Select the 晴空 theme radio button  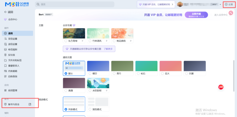point(90,74)
